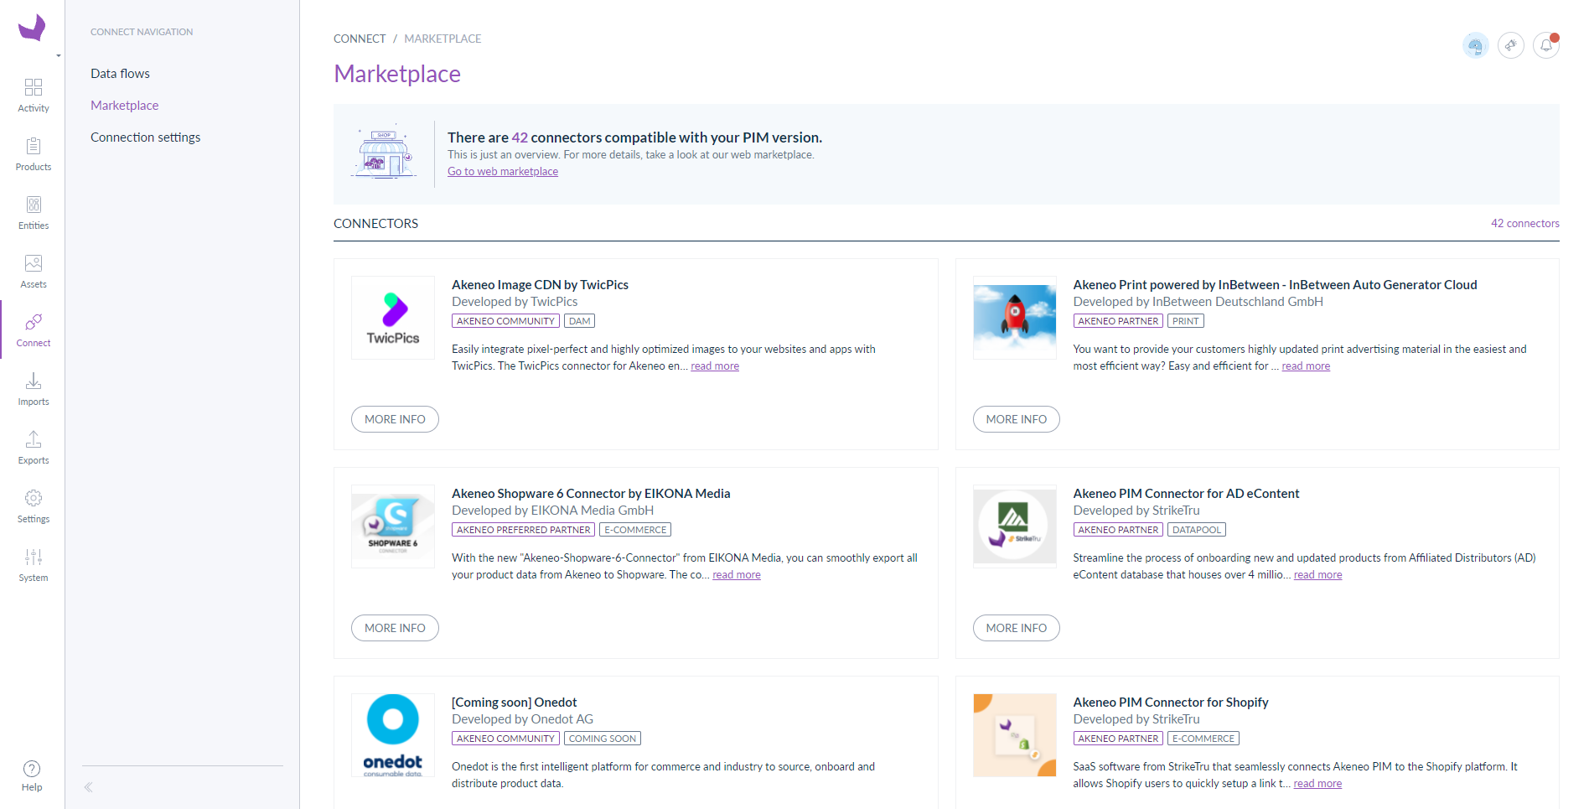This screenshot has height=809, width=1589.
Task: Open the user avatar menu
Action: click(x=1476, y=45)
